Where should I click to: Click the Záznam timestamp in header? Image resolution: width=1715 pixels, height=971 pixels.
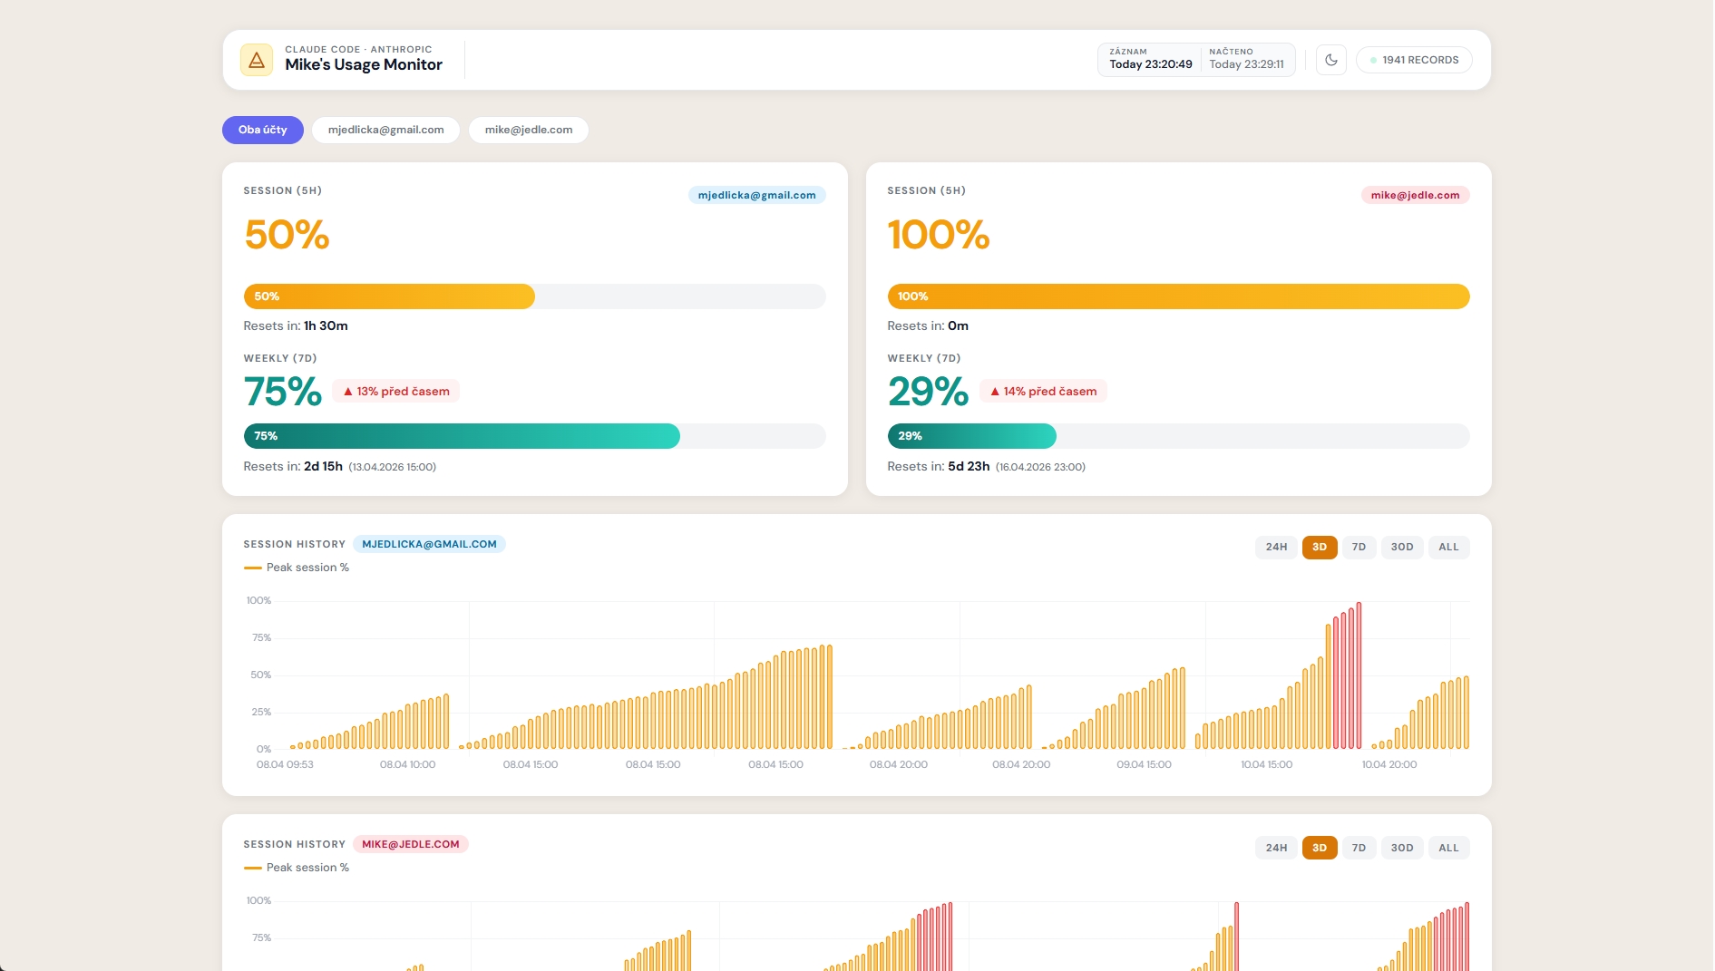pyautogui.click(x=1150, y=60)
